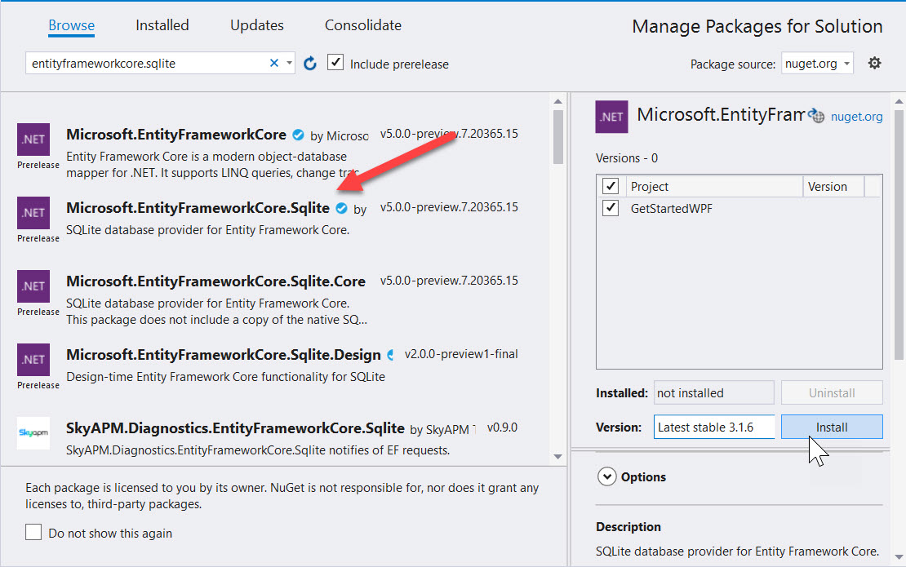Open the Updates tab
The height and width of the screenshot is (567, 906).
256,25
